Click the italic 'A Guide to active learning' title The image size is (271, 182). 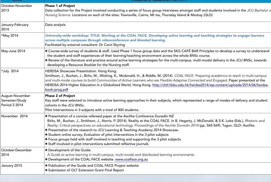pos(121,155)
